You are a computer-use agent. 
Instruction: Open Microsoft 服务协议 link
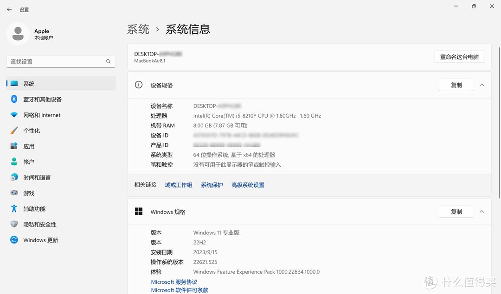point(174,282)
